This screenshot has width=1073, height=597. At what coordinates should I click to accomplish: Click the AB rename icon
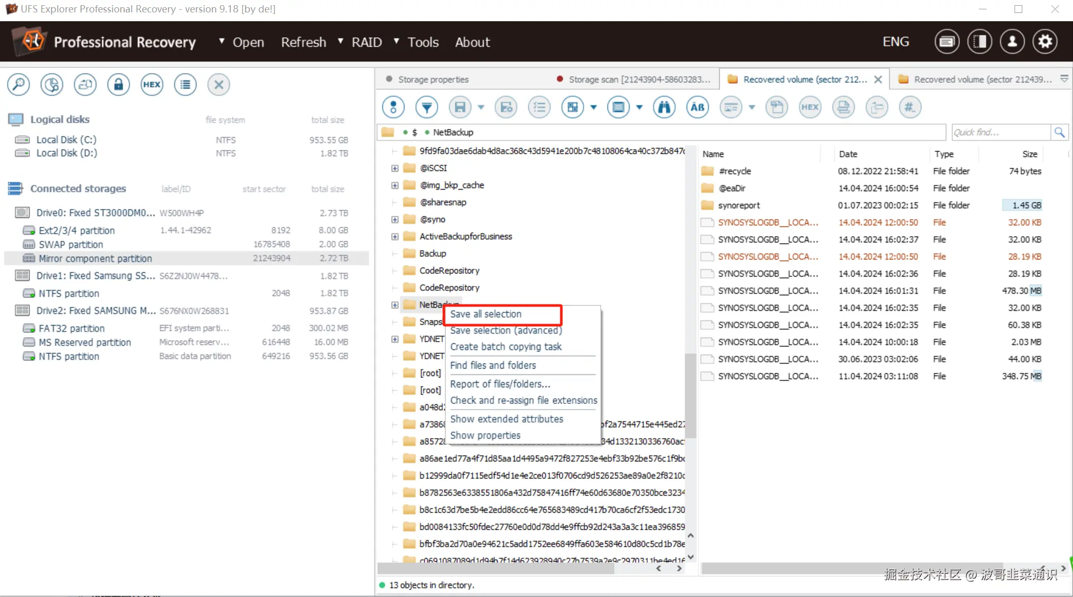click(697, 107)
